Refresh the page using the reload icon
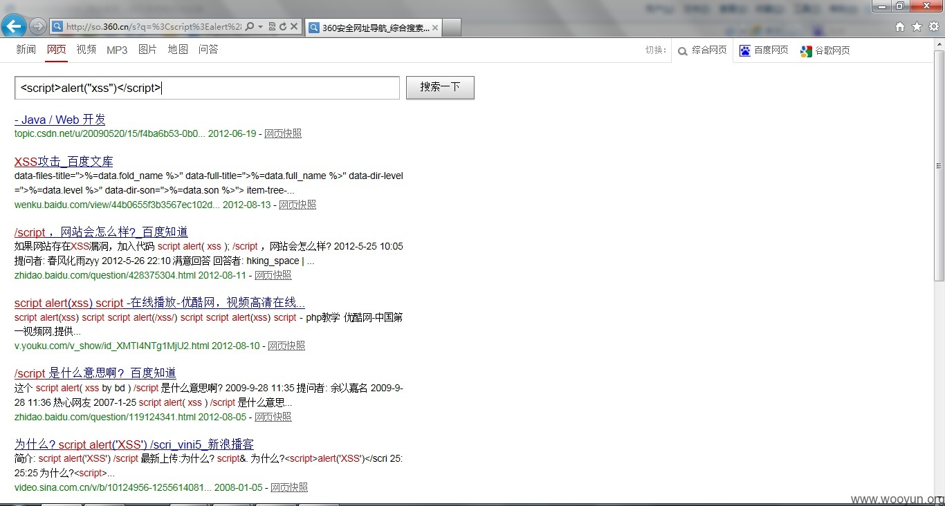The width and height of the screenshot is (945, 506). point(283,27)
